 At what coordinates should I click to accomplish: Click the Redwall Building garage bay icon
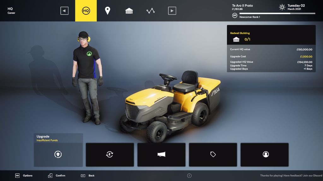(x=236, y=40)
